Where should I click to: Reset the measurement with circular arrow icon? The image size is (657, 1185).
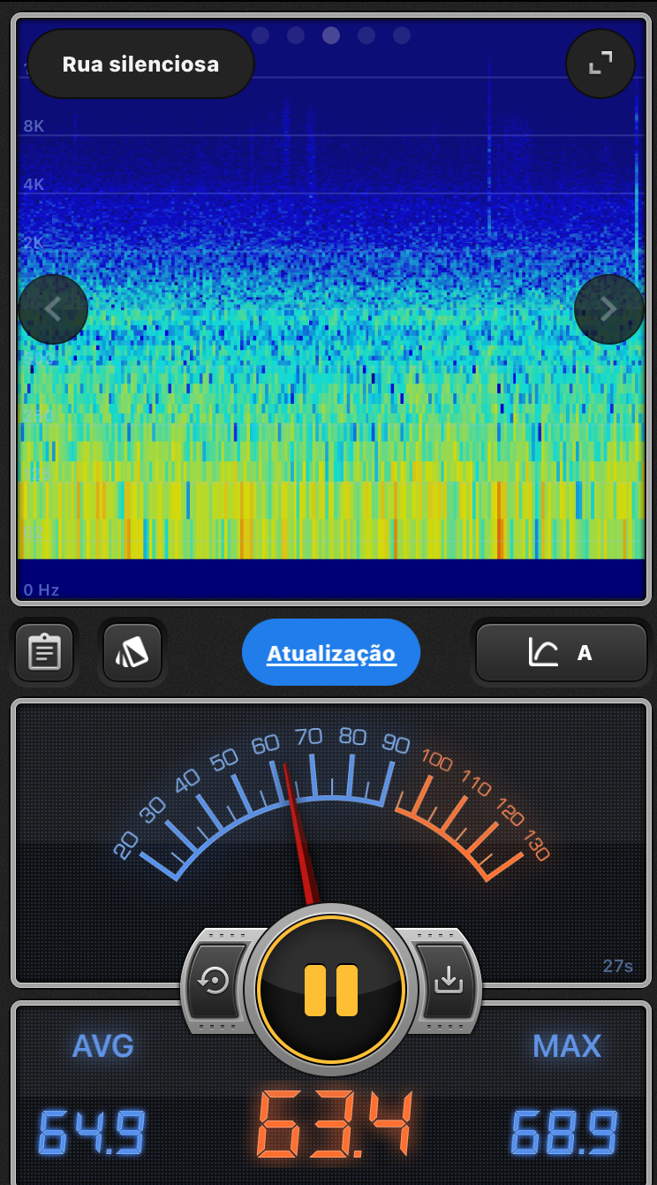pyautogui.click(x=216, y=981)
